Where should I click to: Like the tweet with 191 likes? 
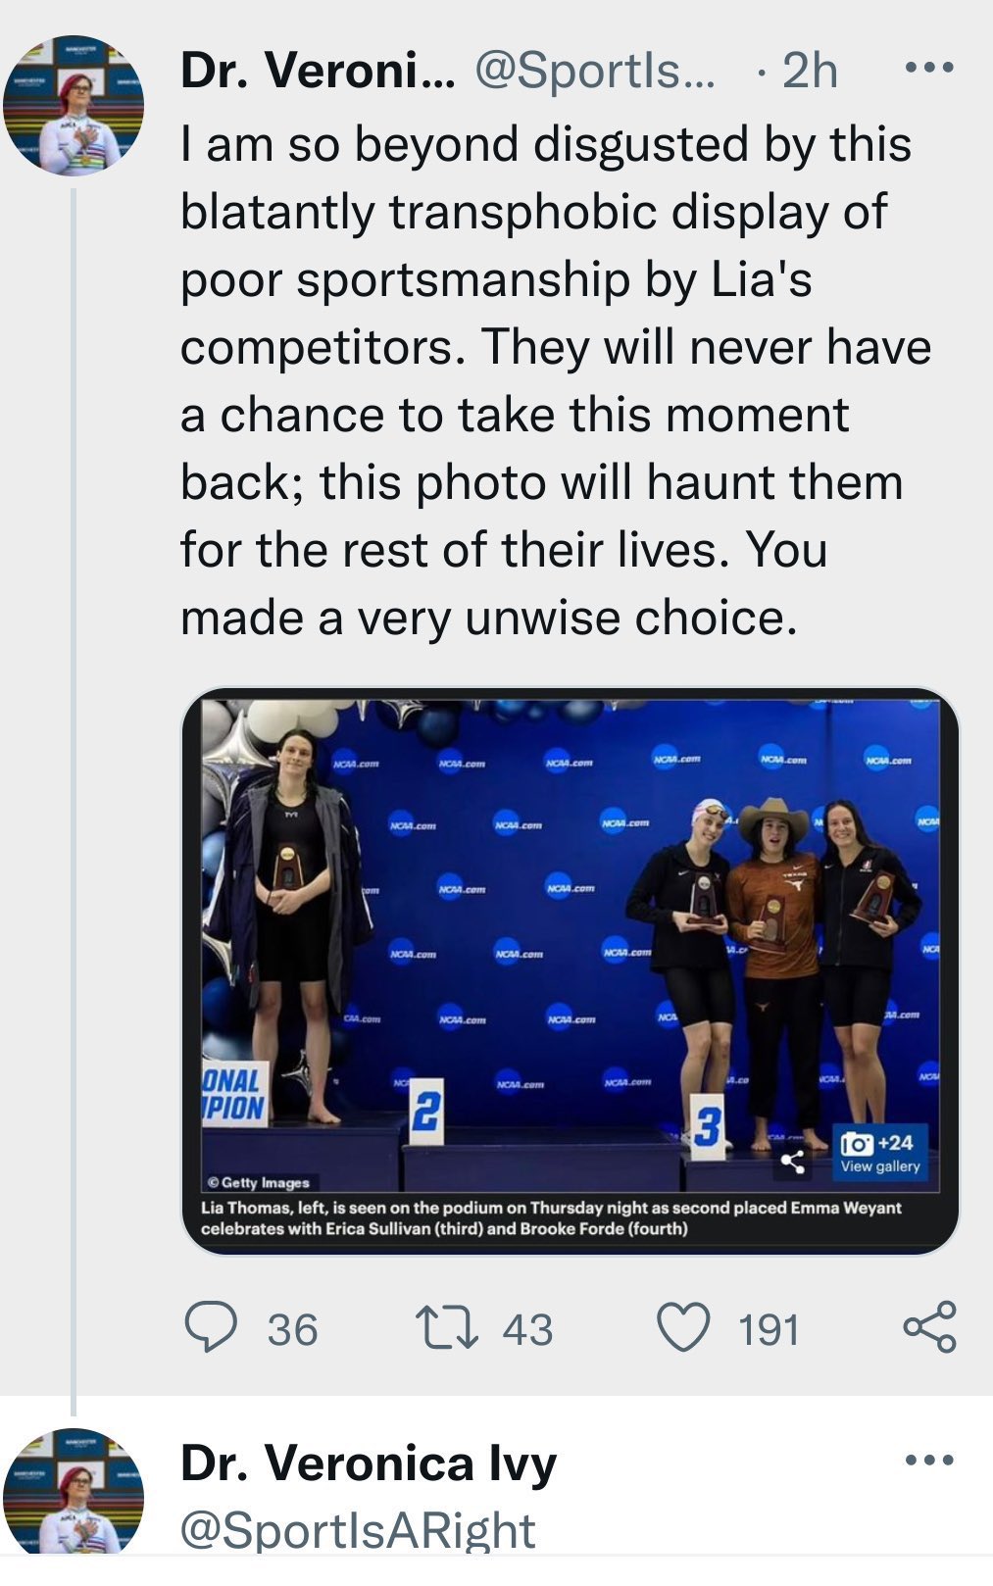pos(682,1328)
